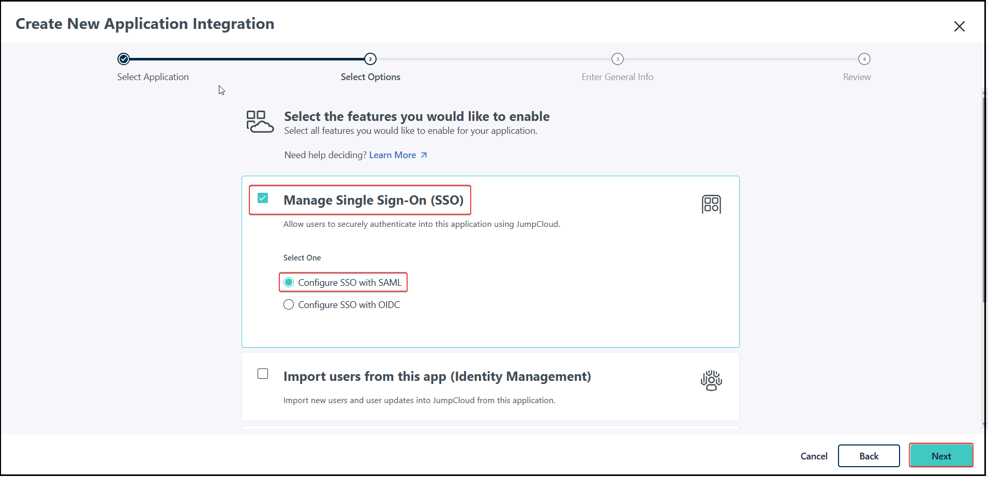Choose Configure SSO with OIDC option
The height and width of the screenshot is (477, 988).
click(289, 305)
